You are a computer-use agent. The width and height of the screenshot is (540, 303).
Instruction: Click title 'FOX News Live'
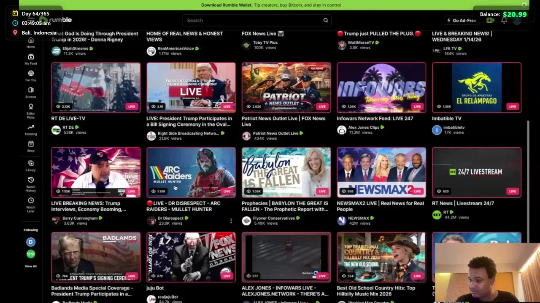click(262, 34)
